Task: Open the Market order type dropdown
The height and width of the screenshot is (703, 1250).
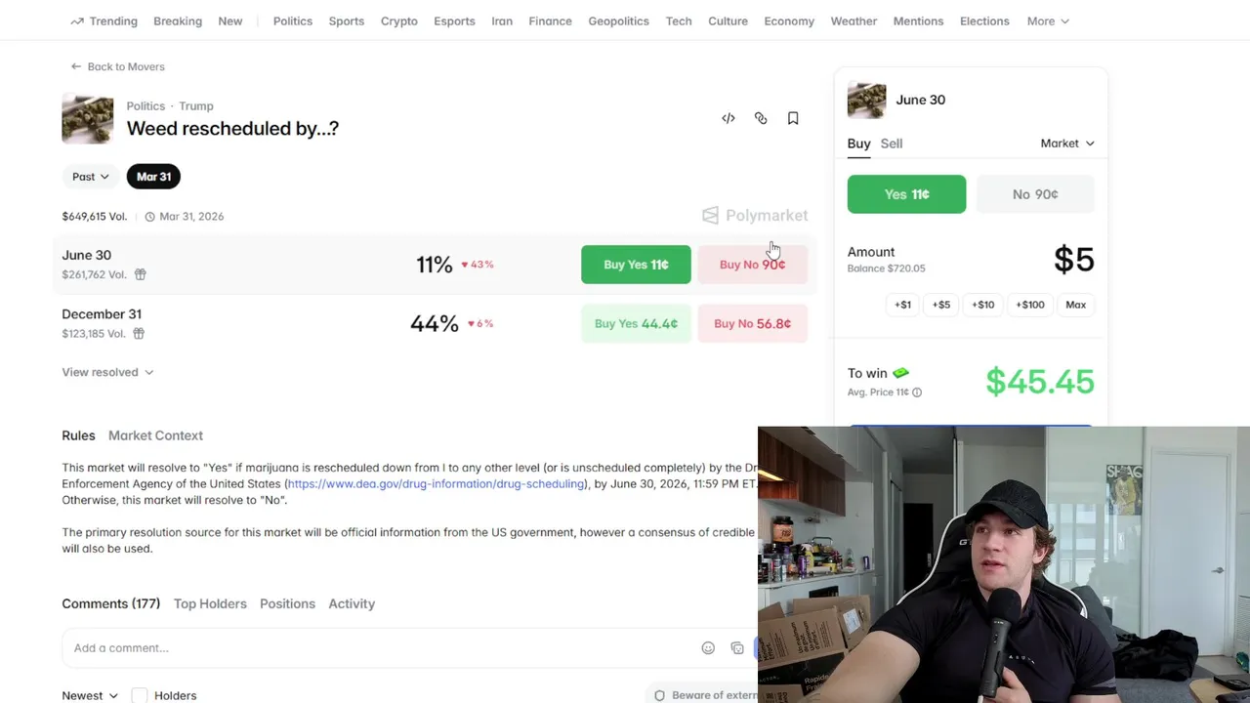Action: point(1067,144)
